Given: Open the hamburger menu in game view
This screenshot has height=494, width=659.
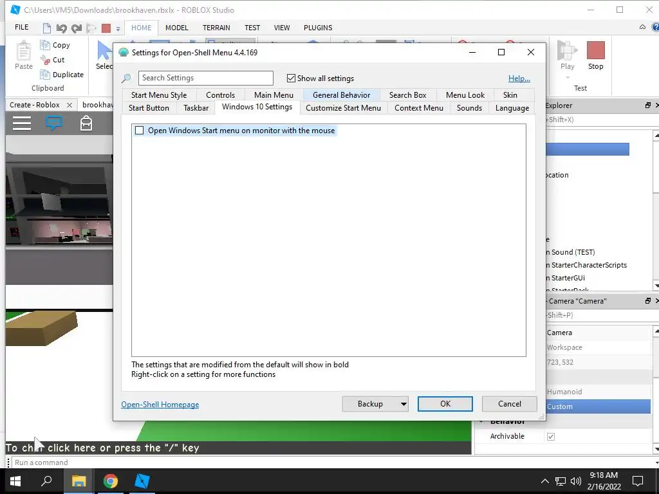Looking at the screenshot, I should (x=22, y=123).
